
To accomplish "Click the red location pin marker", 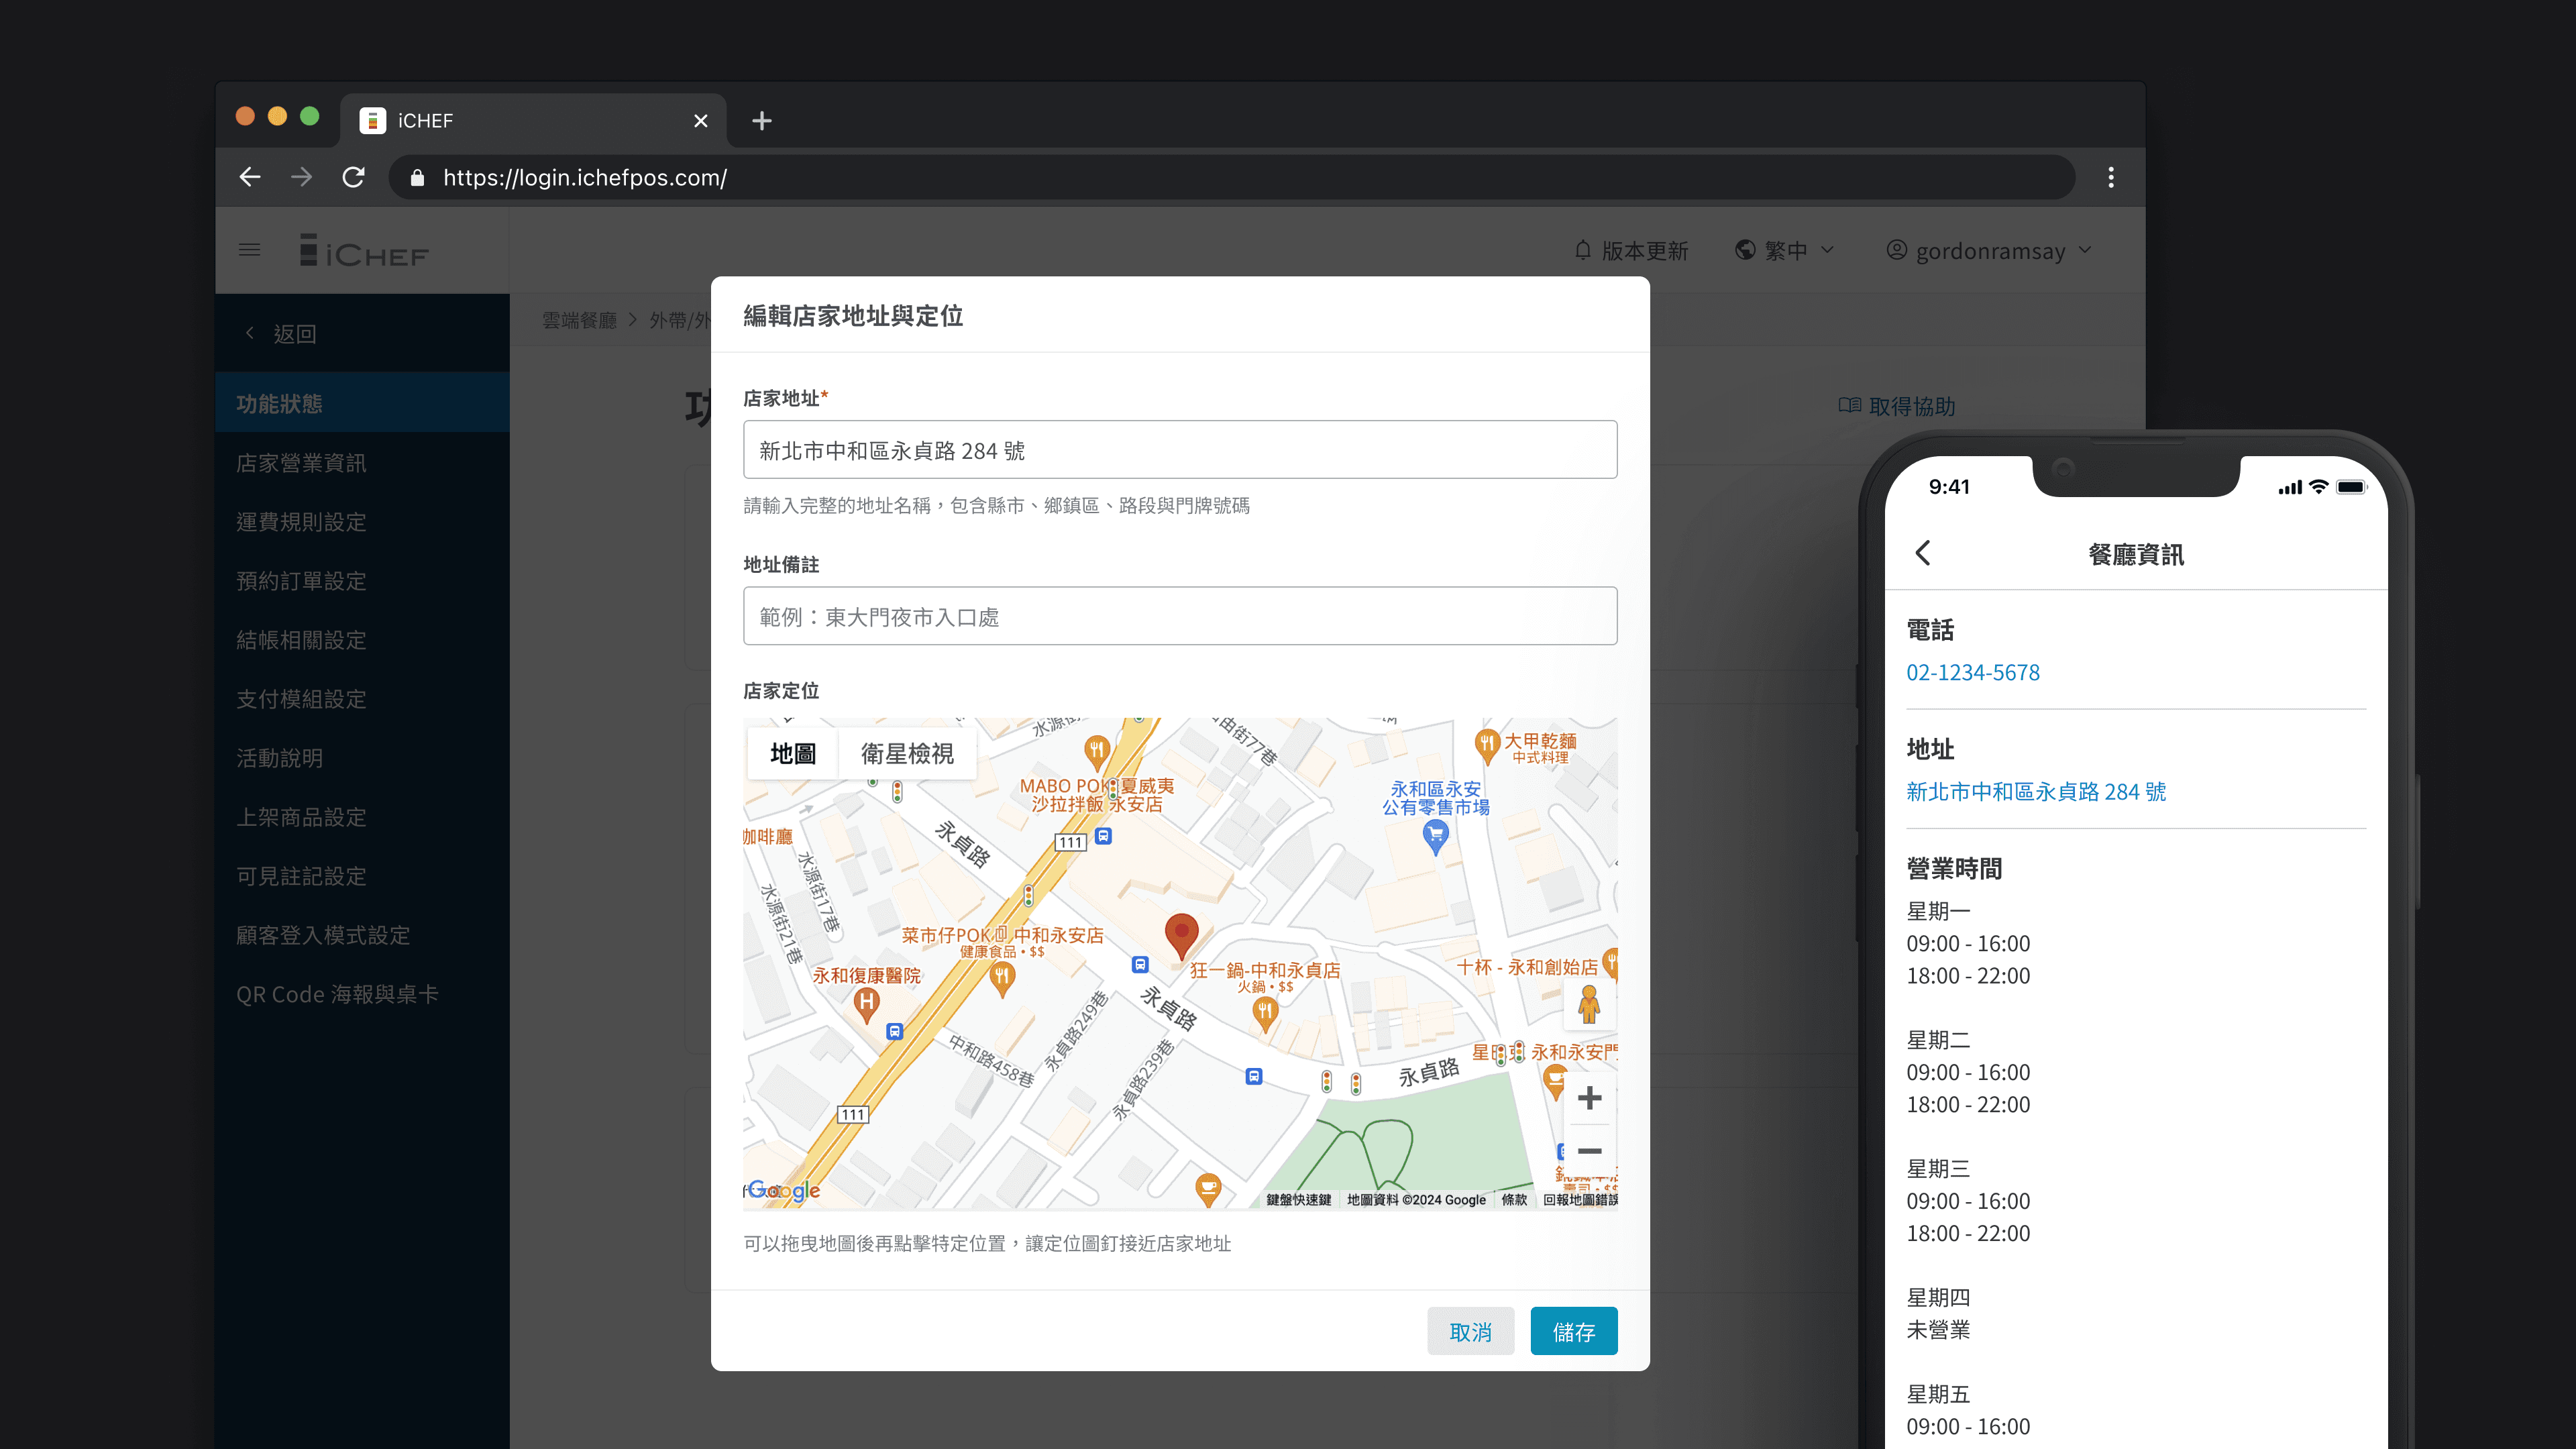I will pos(1181,934).
